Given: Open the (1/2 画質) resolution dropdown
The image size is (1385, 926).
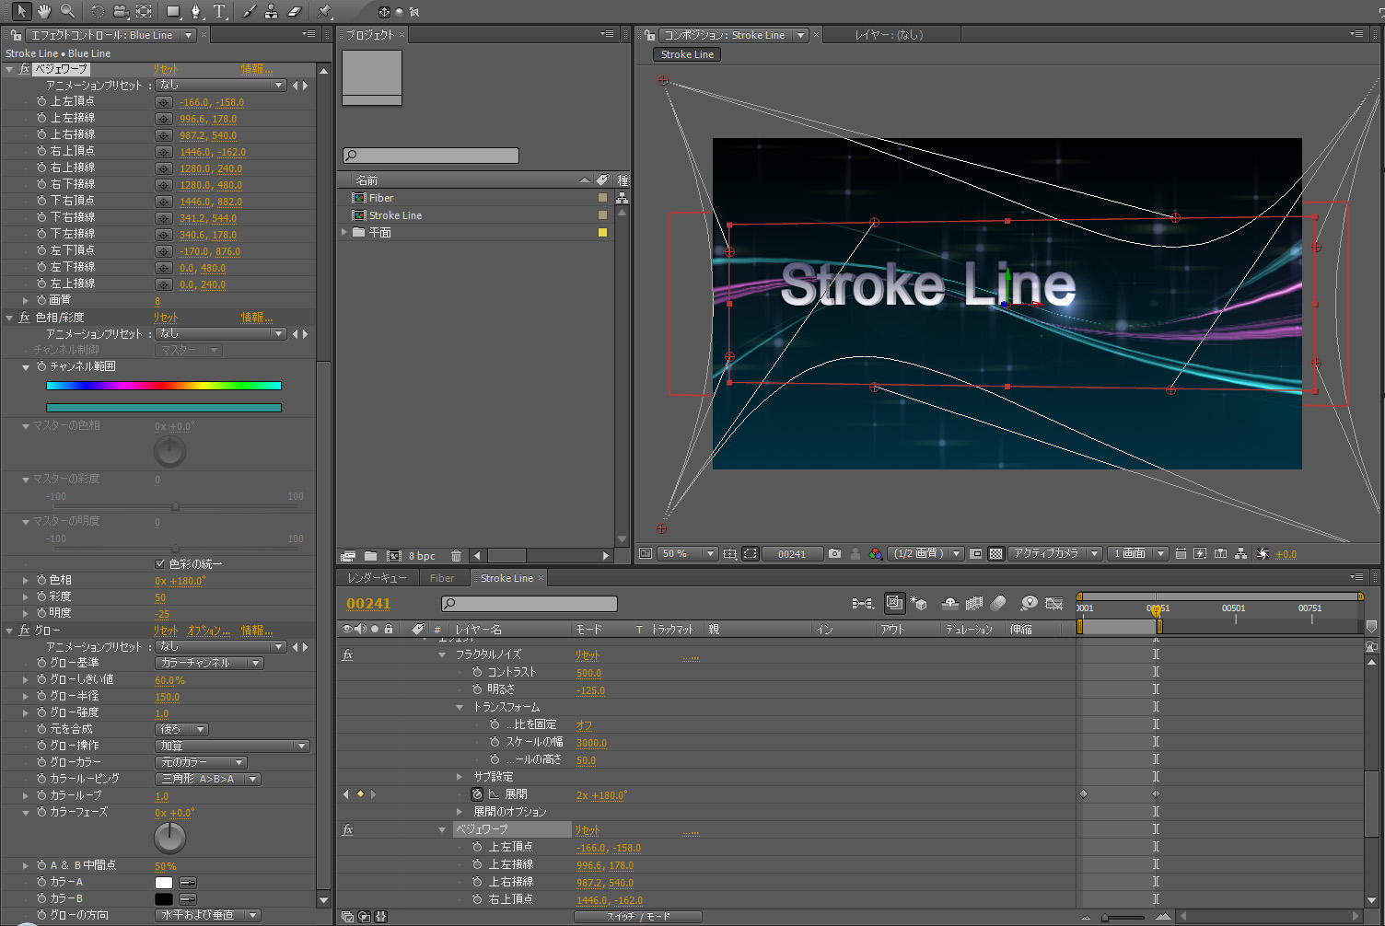Looking at the screenshot, I should 925,553.
